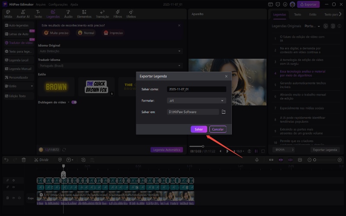Close the Exportar Legenda dialog
This screenshot has width=346, height=216.
pos(226,76)
